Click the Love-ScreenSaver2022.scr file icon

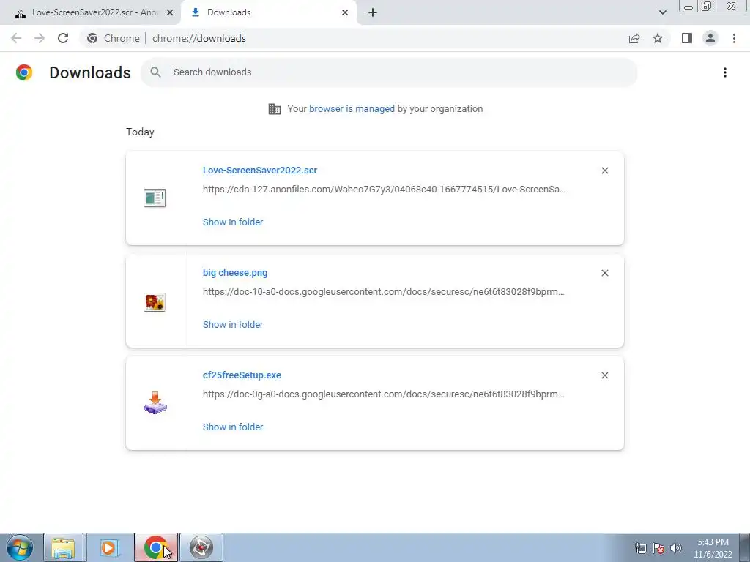[155, 198]
